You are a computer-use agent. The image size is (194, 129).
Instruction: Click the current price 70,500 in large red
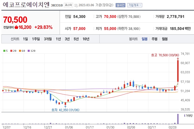[15, 20]
